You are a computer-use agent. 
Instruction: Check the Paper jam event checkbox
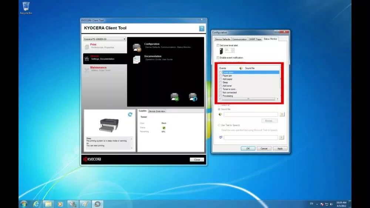tap(221, 76)
